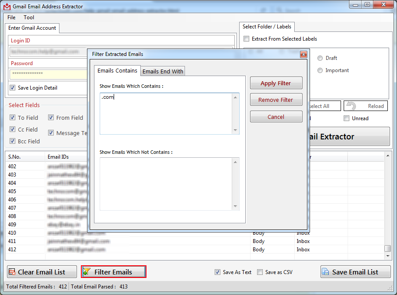The height and width of the screenshot is (295, 397).
Task: Click the Gmail extractor app icon in title bar
Action: pos(7,7)
